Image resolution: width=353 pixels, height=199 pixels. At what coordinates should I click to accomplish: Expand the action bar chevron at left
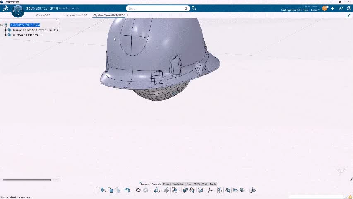pyautogui.click(x=97, y=188)
